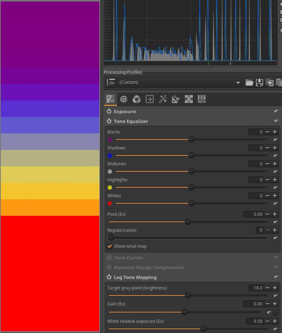
Task: Disable the Log Tone Mapping power toggle
Action: click(109, 277)
